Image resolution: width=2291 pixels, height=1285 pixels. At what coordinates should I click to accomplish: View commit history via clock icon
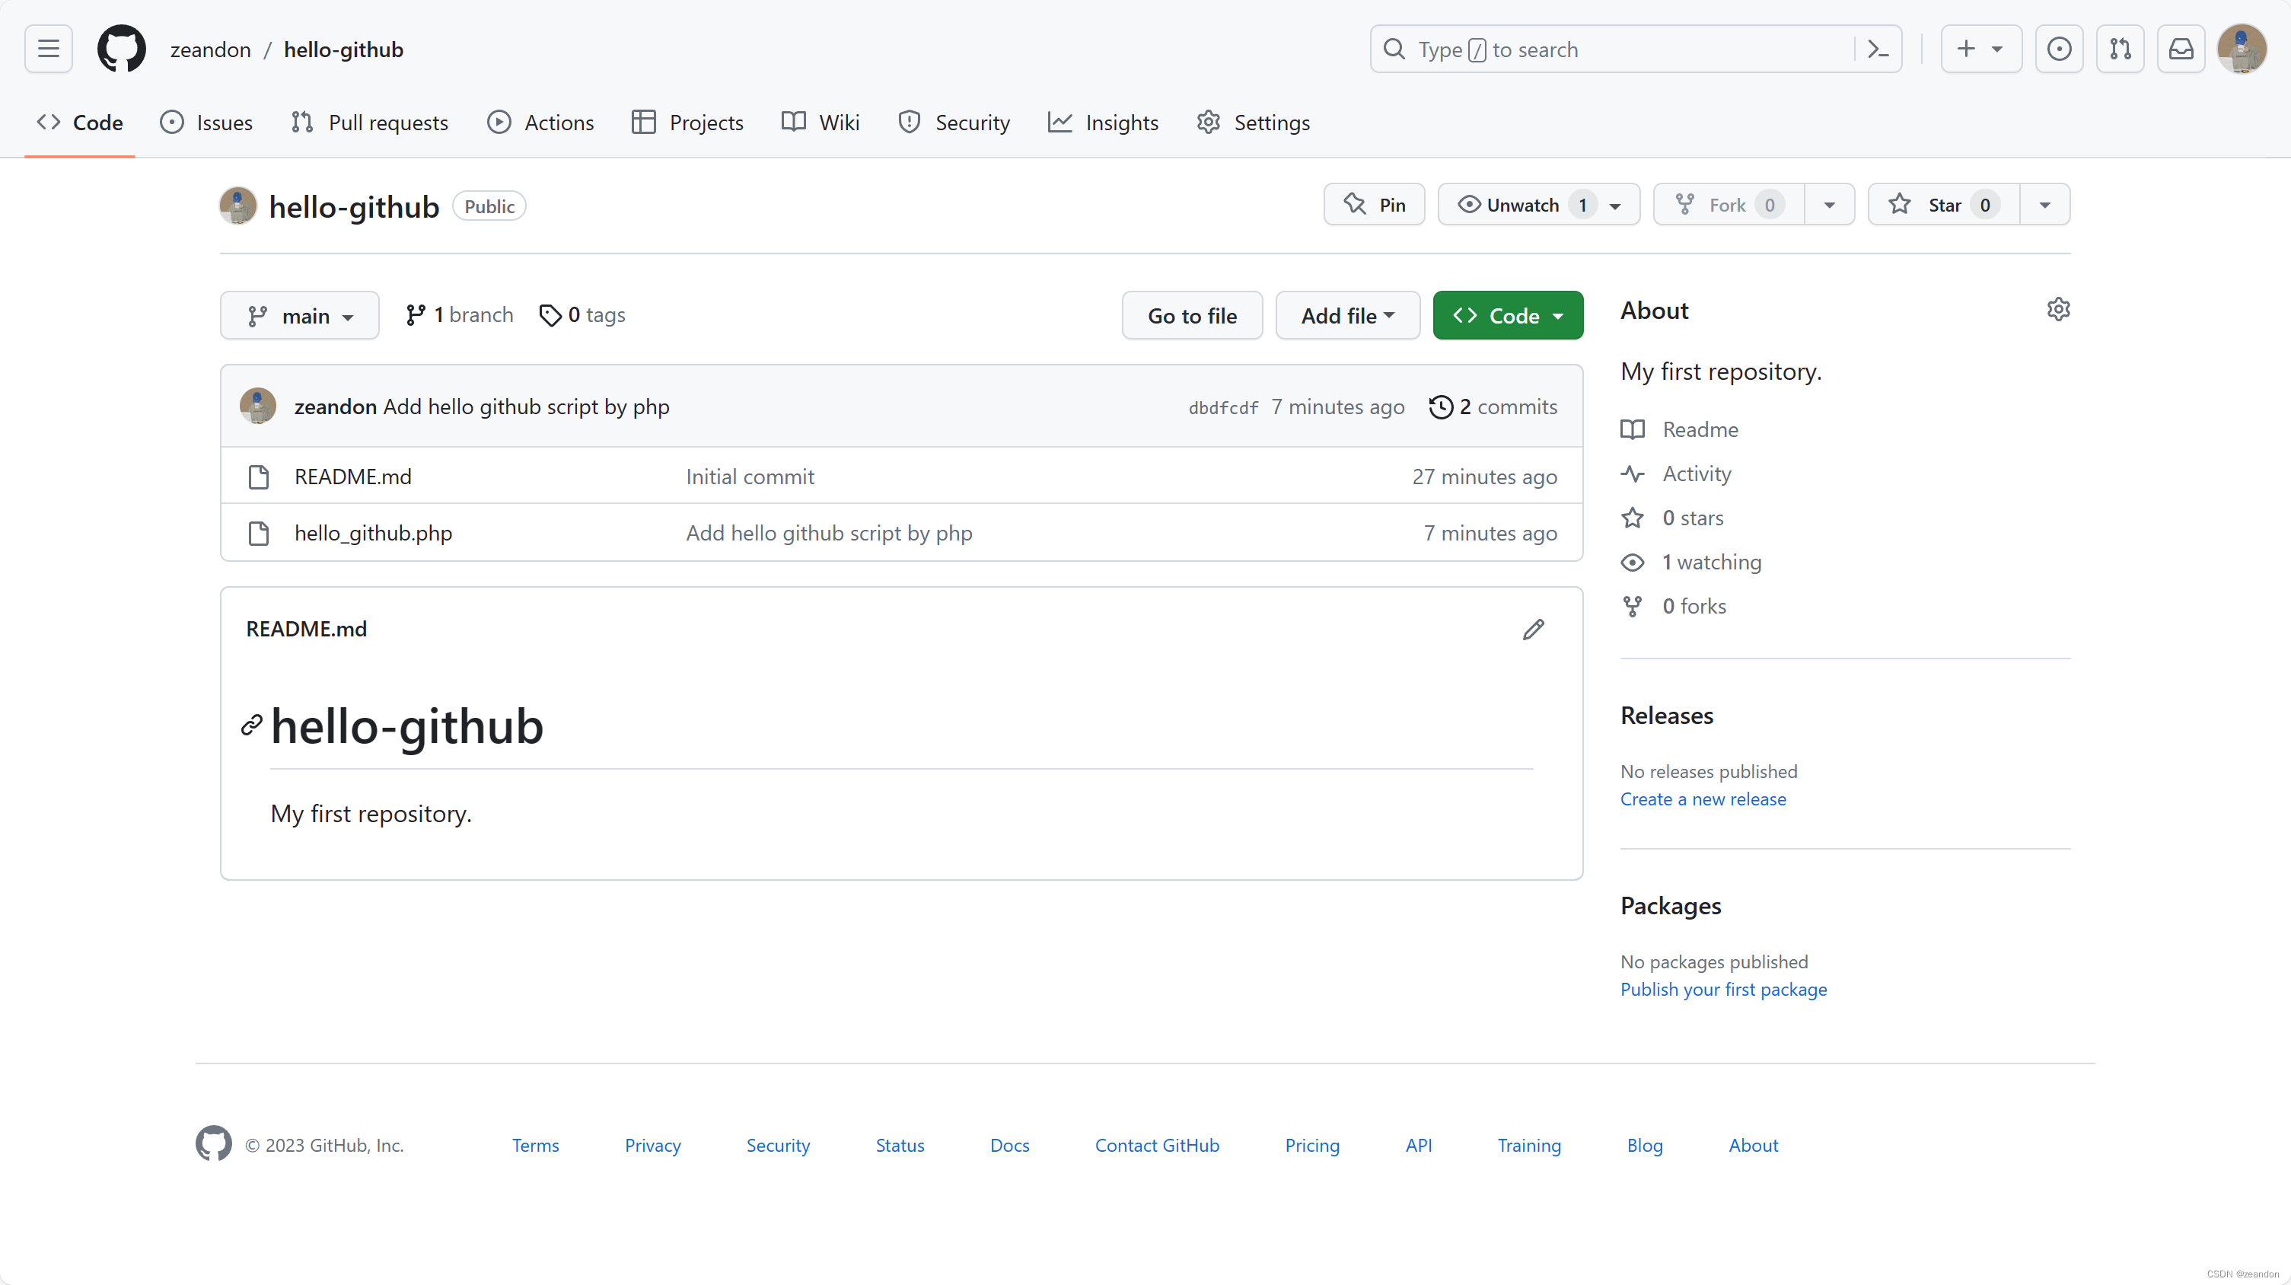point(1442,407)
